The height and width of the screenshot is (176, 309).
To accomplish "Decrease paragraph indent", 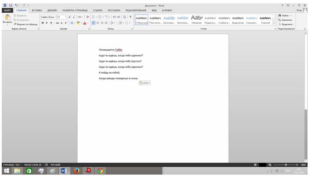I will point(114,17).
